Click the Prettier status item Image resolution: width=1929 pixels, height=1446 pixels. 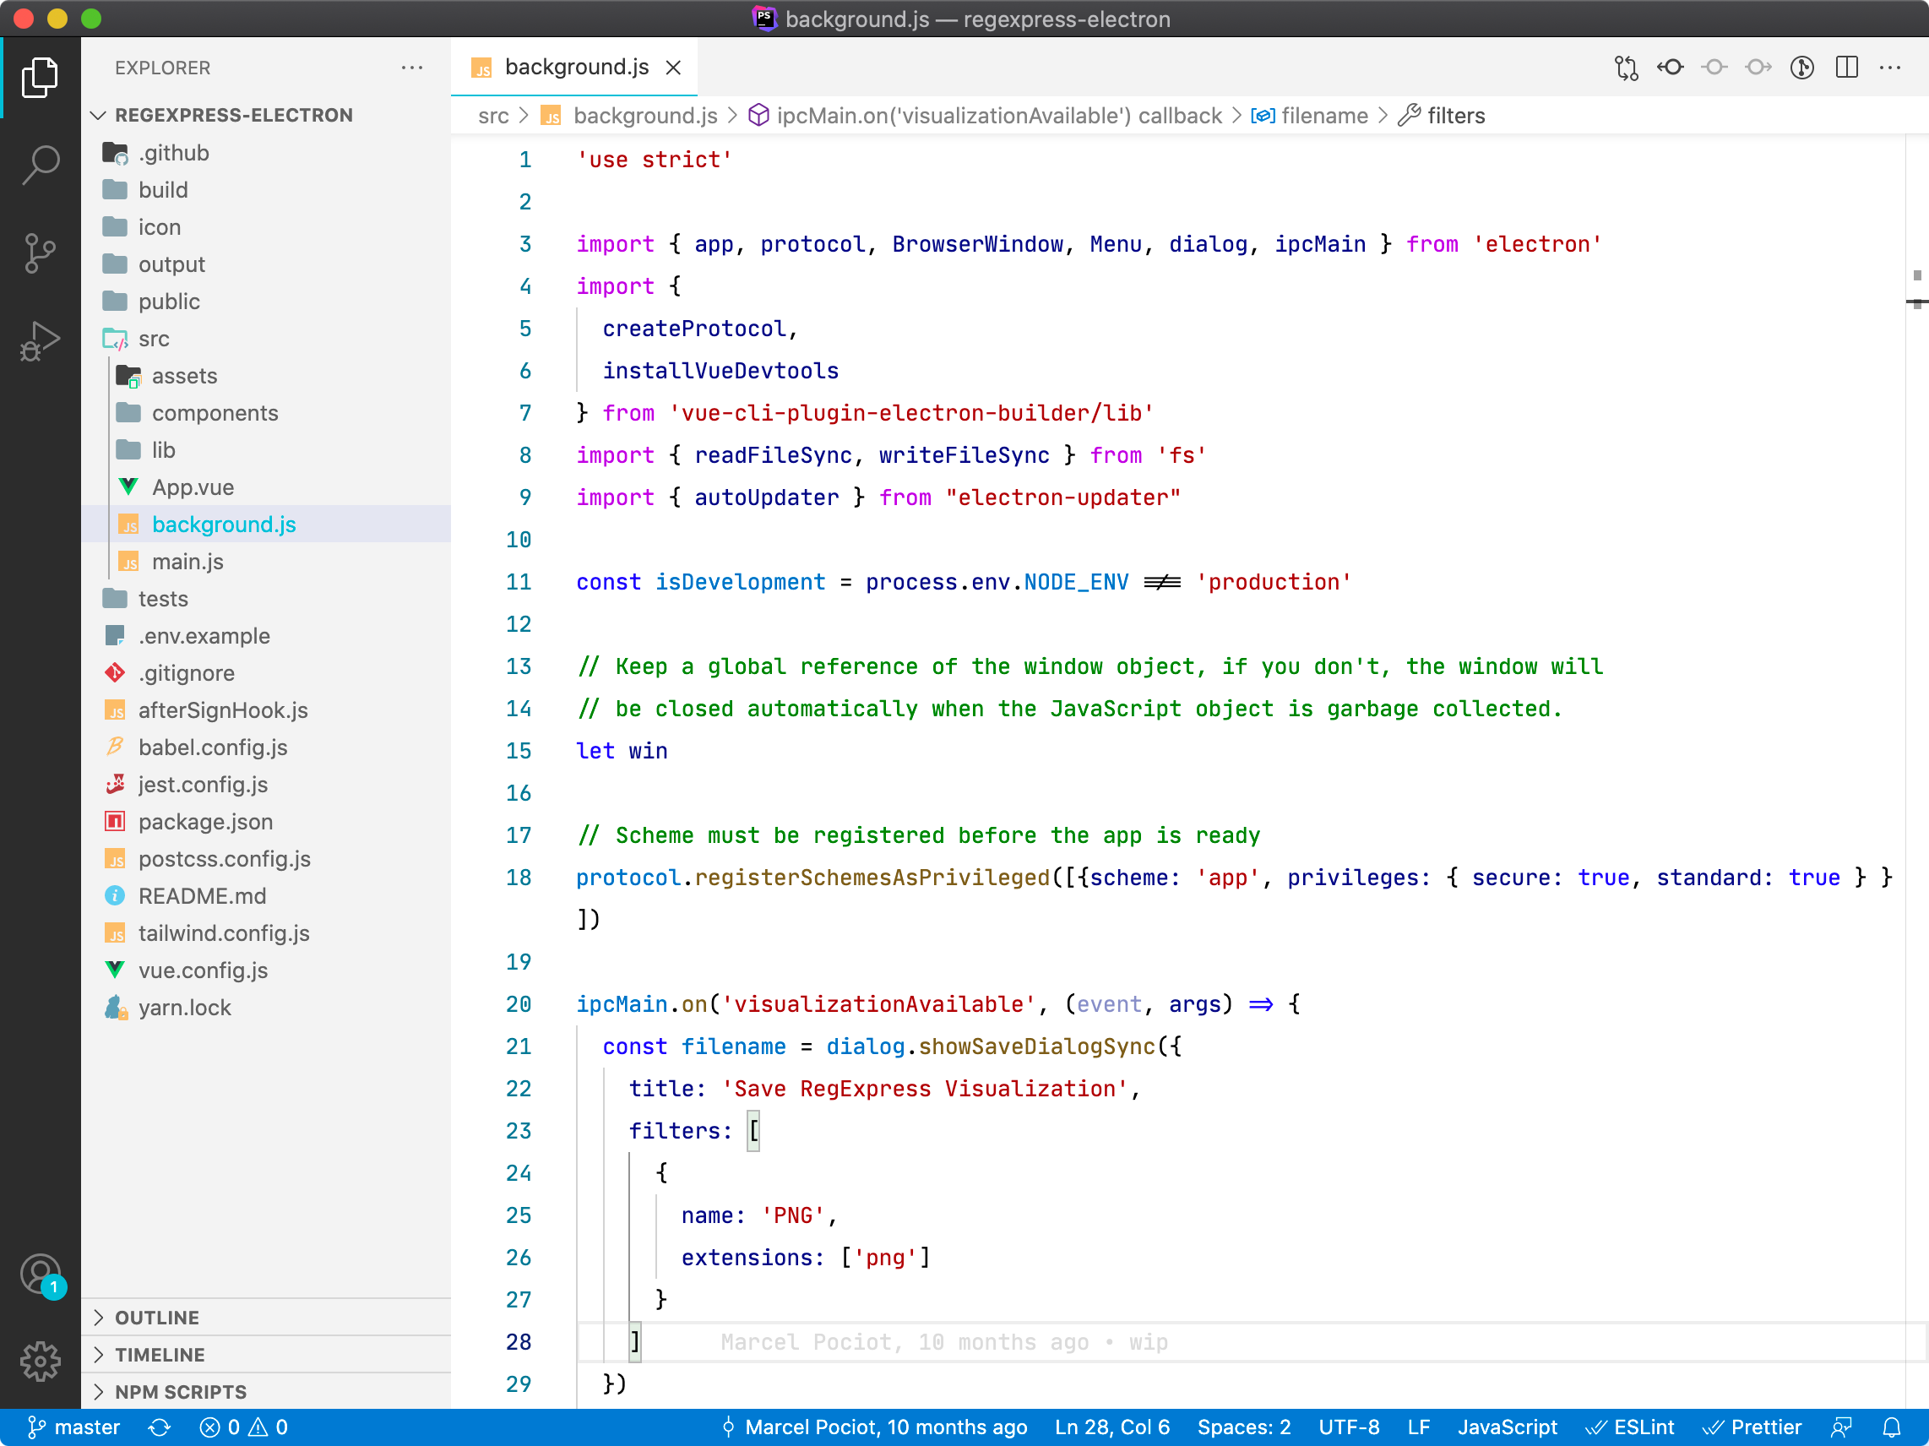pos(1751,1427)
